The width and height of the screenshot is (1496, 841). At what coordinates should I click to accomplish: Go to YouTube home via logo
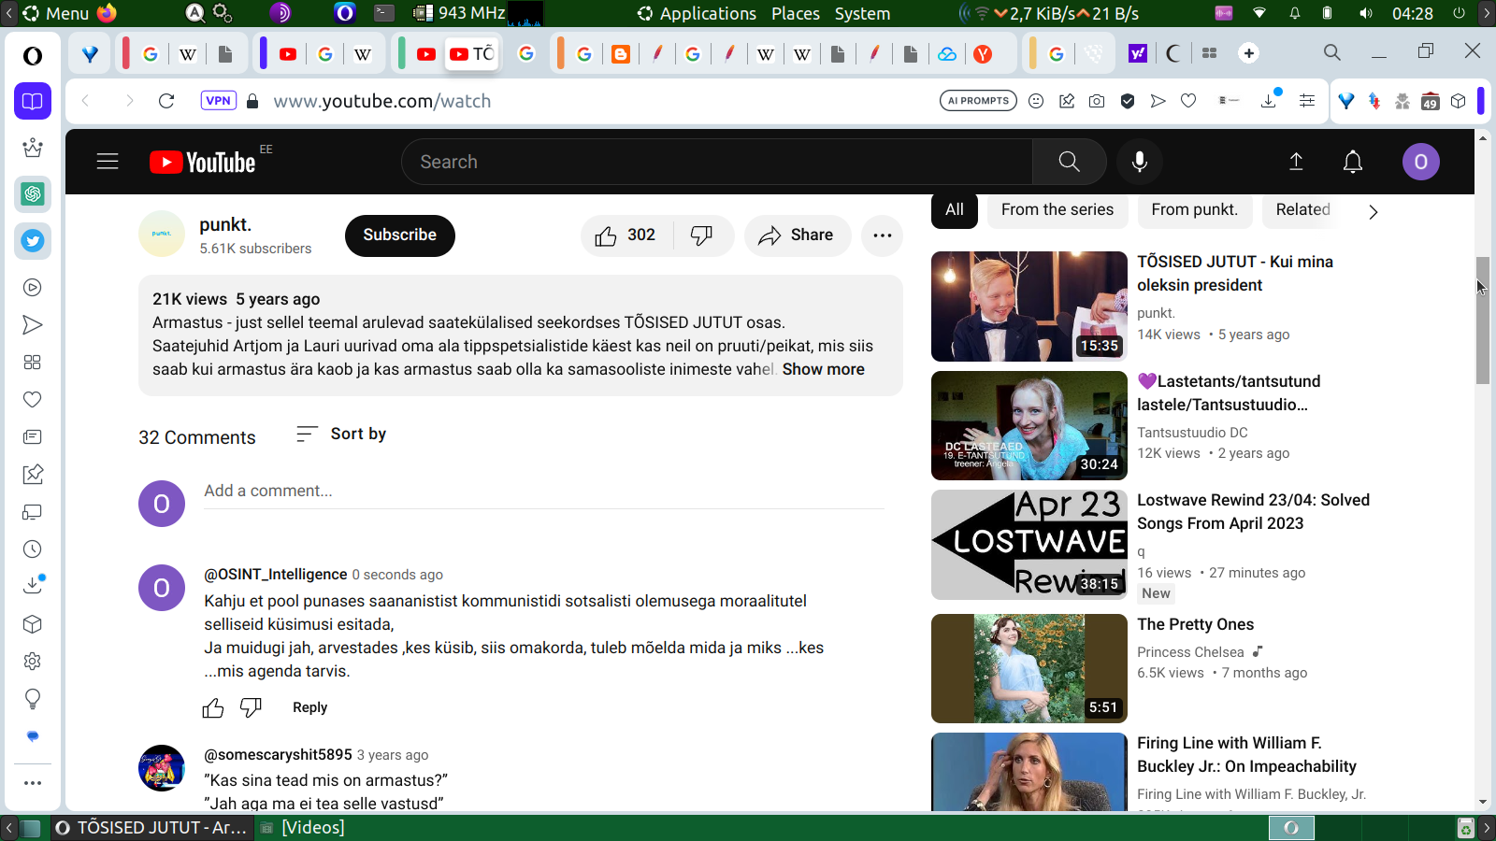pyautogui.click(x=203, y=162)
